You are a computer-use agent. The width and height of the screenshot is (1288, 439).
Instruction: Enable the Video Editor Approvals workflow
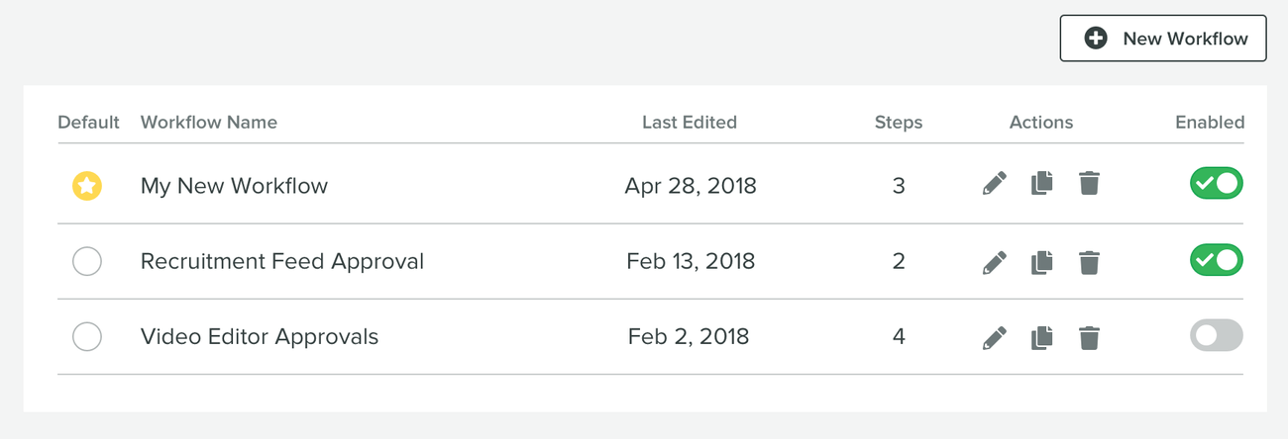pyautogui.click(x=1216, y=335)
